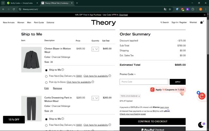This screenshot has height=131, width=209.
Task: Open Clinton Blazer product thumbnail
Action: point(31,60)
